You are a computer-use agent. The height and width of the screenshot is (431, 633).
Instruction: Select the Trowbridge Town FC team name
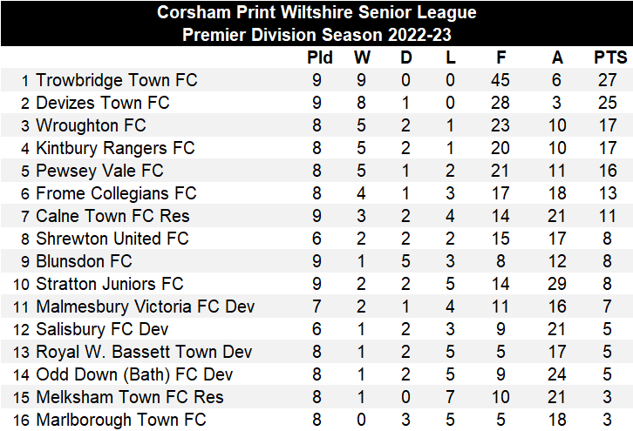pyautogui.click(x=117, y=80)
